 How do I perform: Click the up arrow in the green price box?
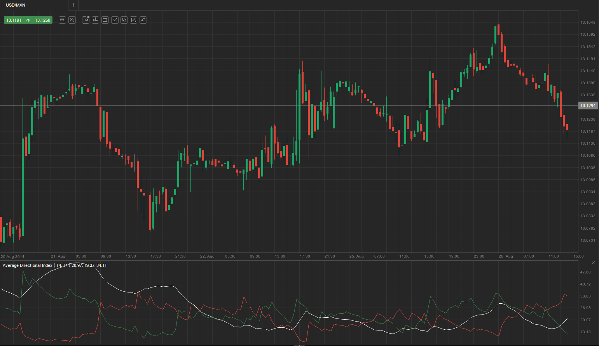point(28,20)
